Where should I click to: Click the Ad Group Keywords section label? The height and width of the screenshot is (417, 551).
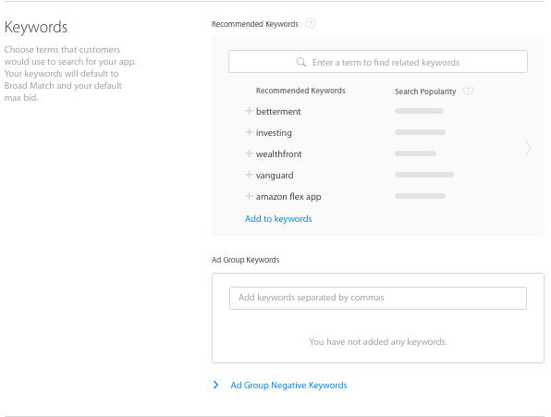coord(245,260)
